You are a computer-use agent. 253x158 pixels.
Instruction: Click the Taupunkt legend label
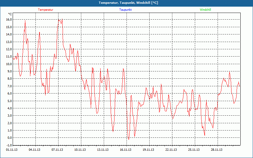[125, 10]
